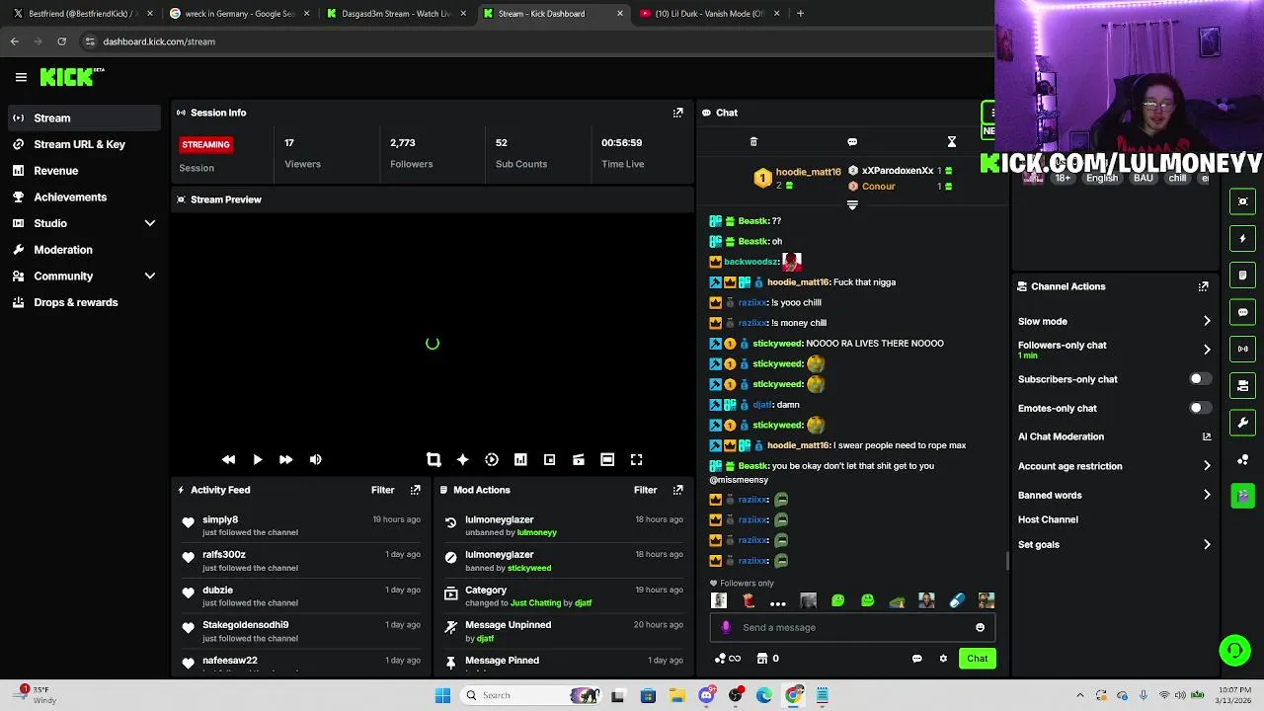
Task: Expand the Community sidebar section
Action: click(x=150, y=276)
